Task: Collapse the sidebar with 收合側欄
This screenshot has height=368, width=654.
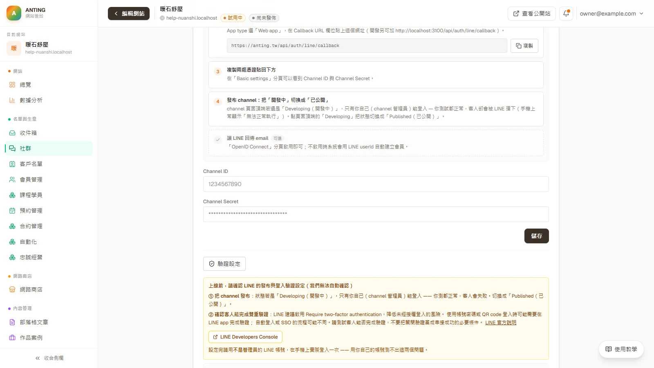Action: pos(49,358)
